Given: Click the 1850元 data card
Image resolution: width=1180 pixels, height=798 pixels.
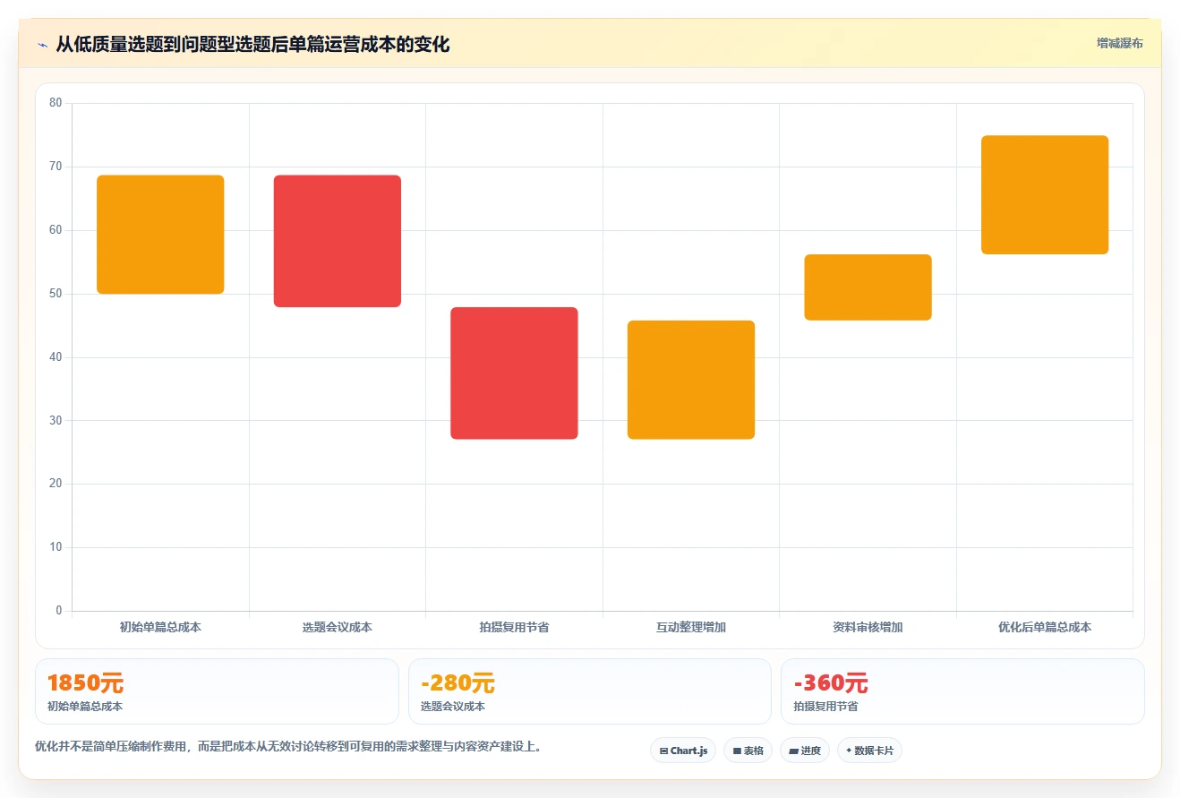Looking at the screenshot, I should (x=217, y=691).
